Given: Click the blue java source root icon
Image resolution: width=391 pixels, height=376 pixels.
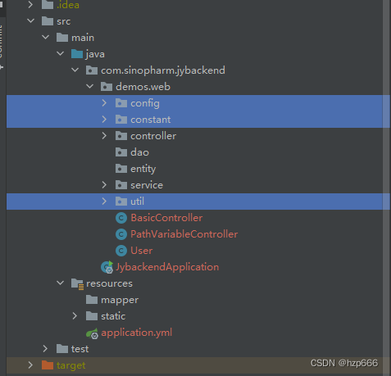Looking at the screenshot, I should point(77,54).
